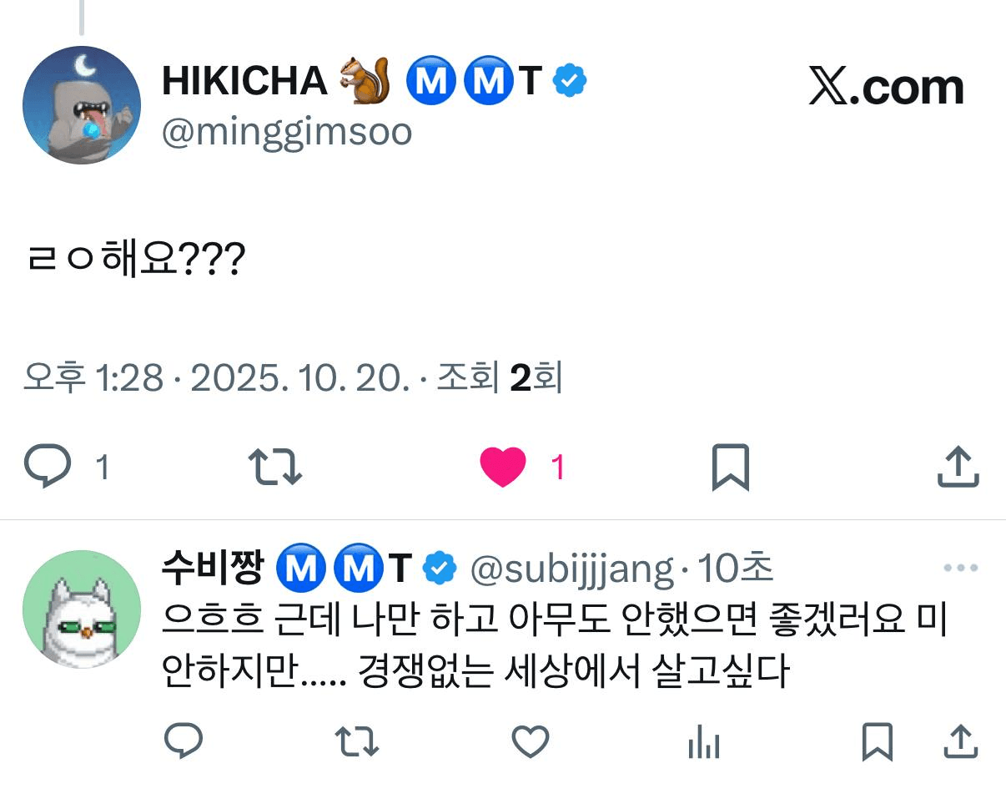Reply to 수비짱's comment
This screenshot has height=794, width=1006.
(x=184, y=741)
